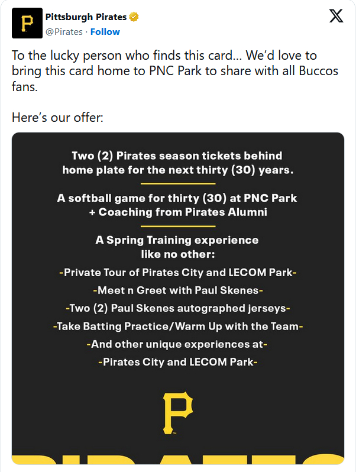Click the gold verified badge
The height and width of the screenshot is (472, 356).
(x=134, y=18)
